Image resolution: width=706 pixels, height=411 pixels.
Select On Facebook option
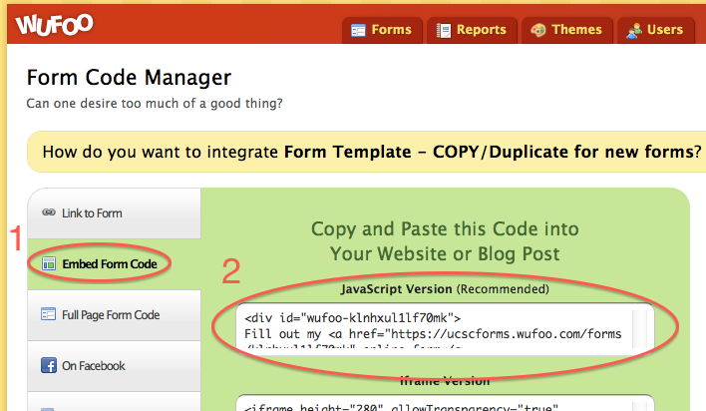pyautogui.click(x=115, y=365)
